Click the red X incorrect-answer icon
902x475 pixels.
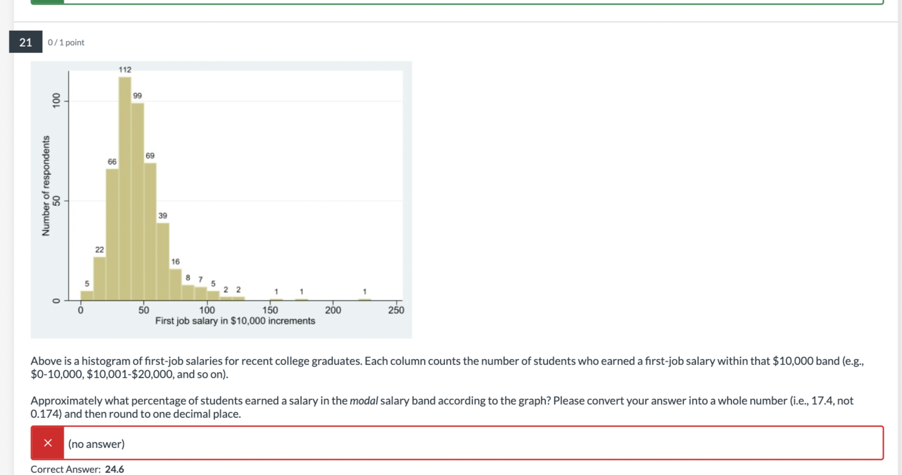tap(48, 443)
